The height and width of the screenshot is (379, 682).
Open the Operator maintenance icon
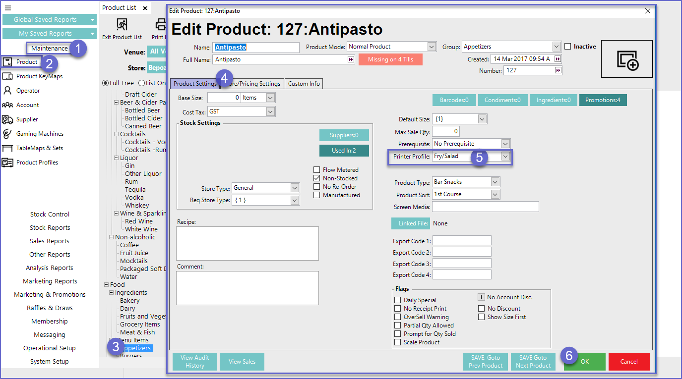tap(7, 91)
